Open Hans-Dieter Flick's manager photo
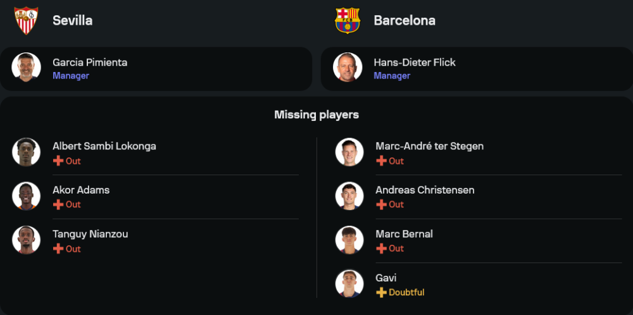 click(348, 67)
